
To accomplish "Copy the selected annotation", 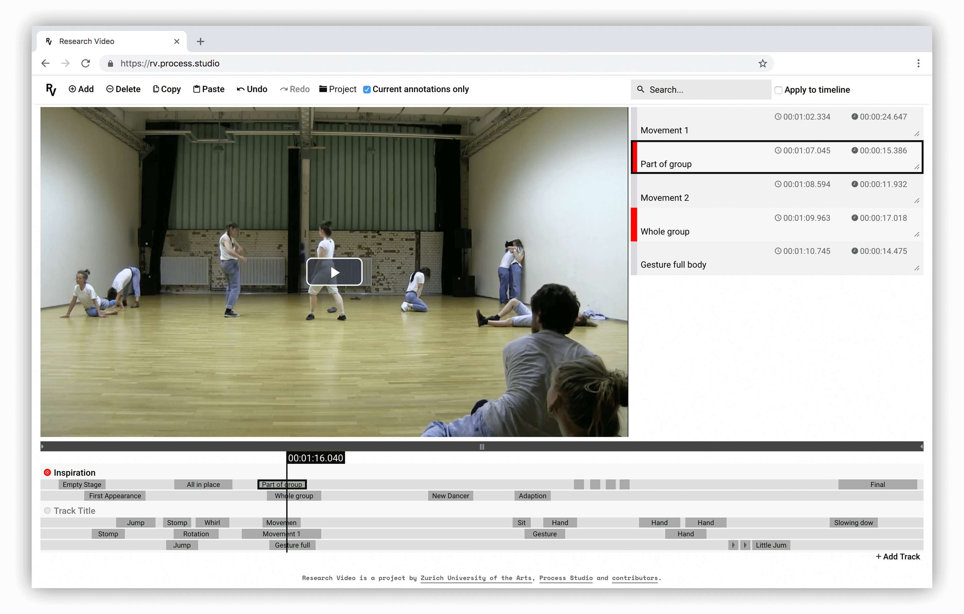I will (x=167, y=89).
